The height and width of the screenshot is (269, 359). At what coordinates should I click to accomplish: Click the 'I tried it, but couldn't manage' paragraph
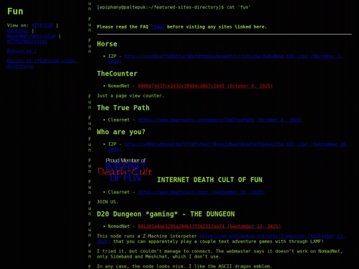click(219, 254)
